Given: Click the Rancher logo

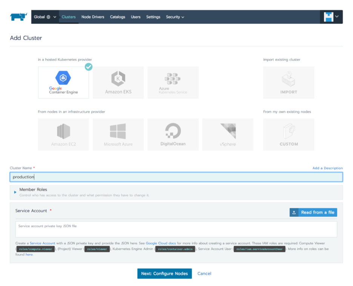Looking at the screenshot, I should click(x=18, y=17).
